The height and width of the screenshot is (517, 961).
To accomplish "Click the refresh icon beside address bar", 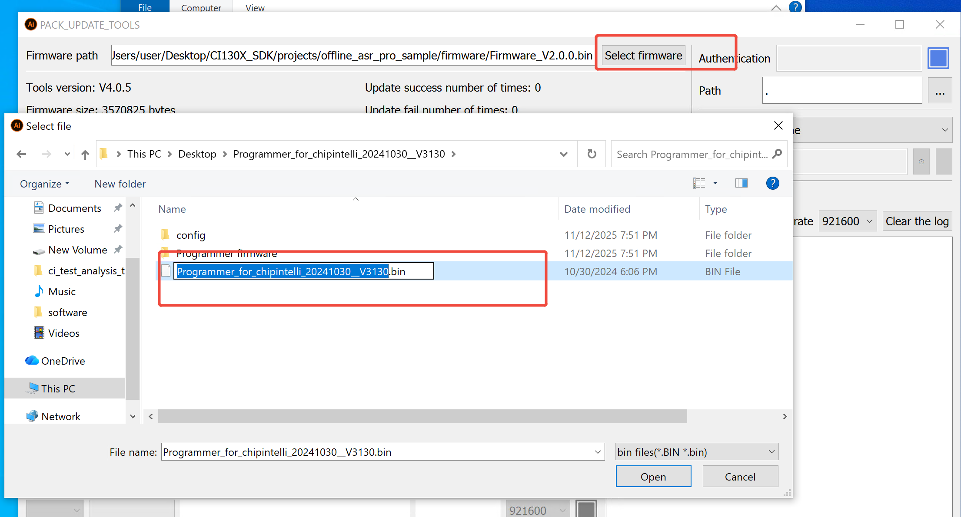I will 592,154.
